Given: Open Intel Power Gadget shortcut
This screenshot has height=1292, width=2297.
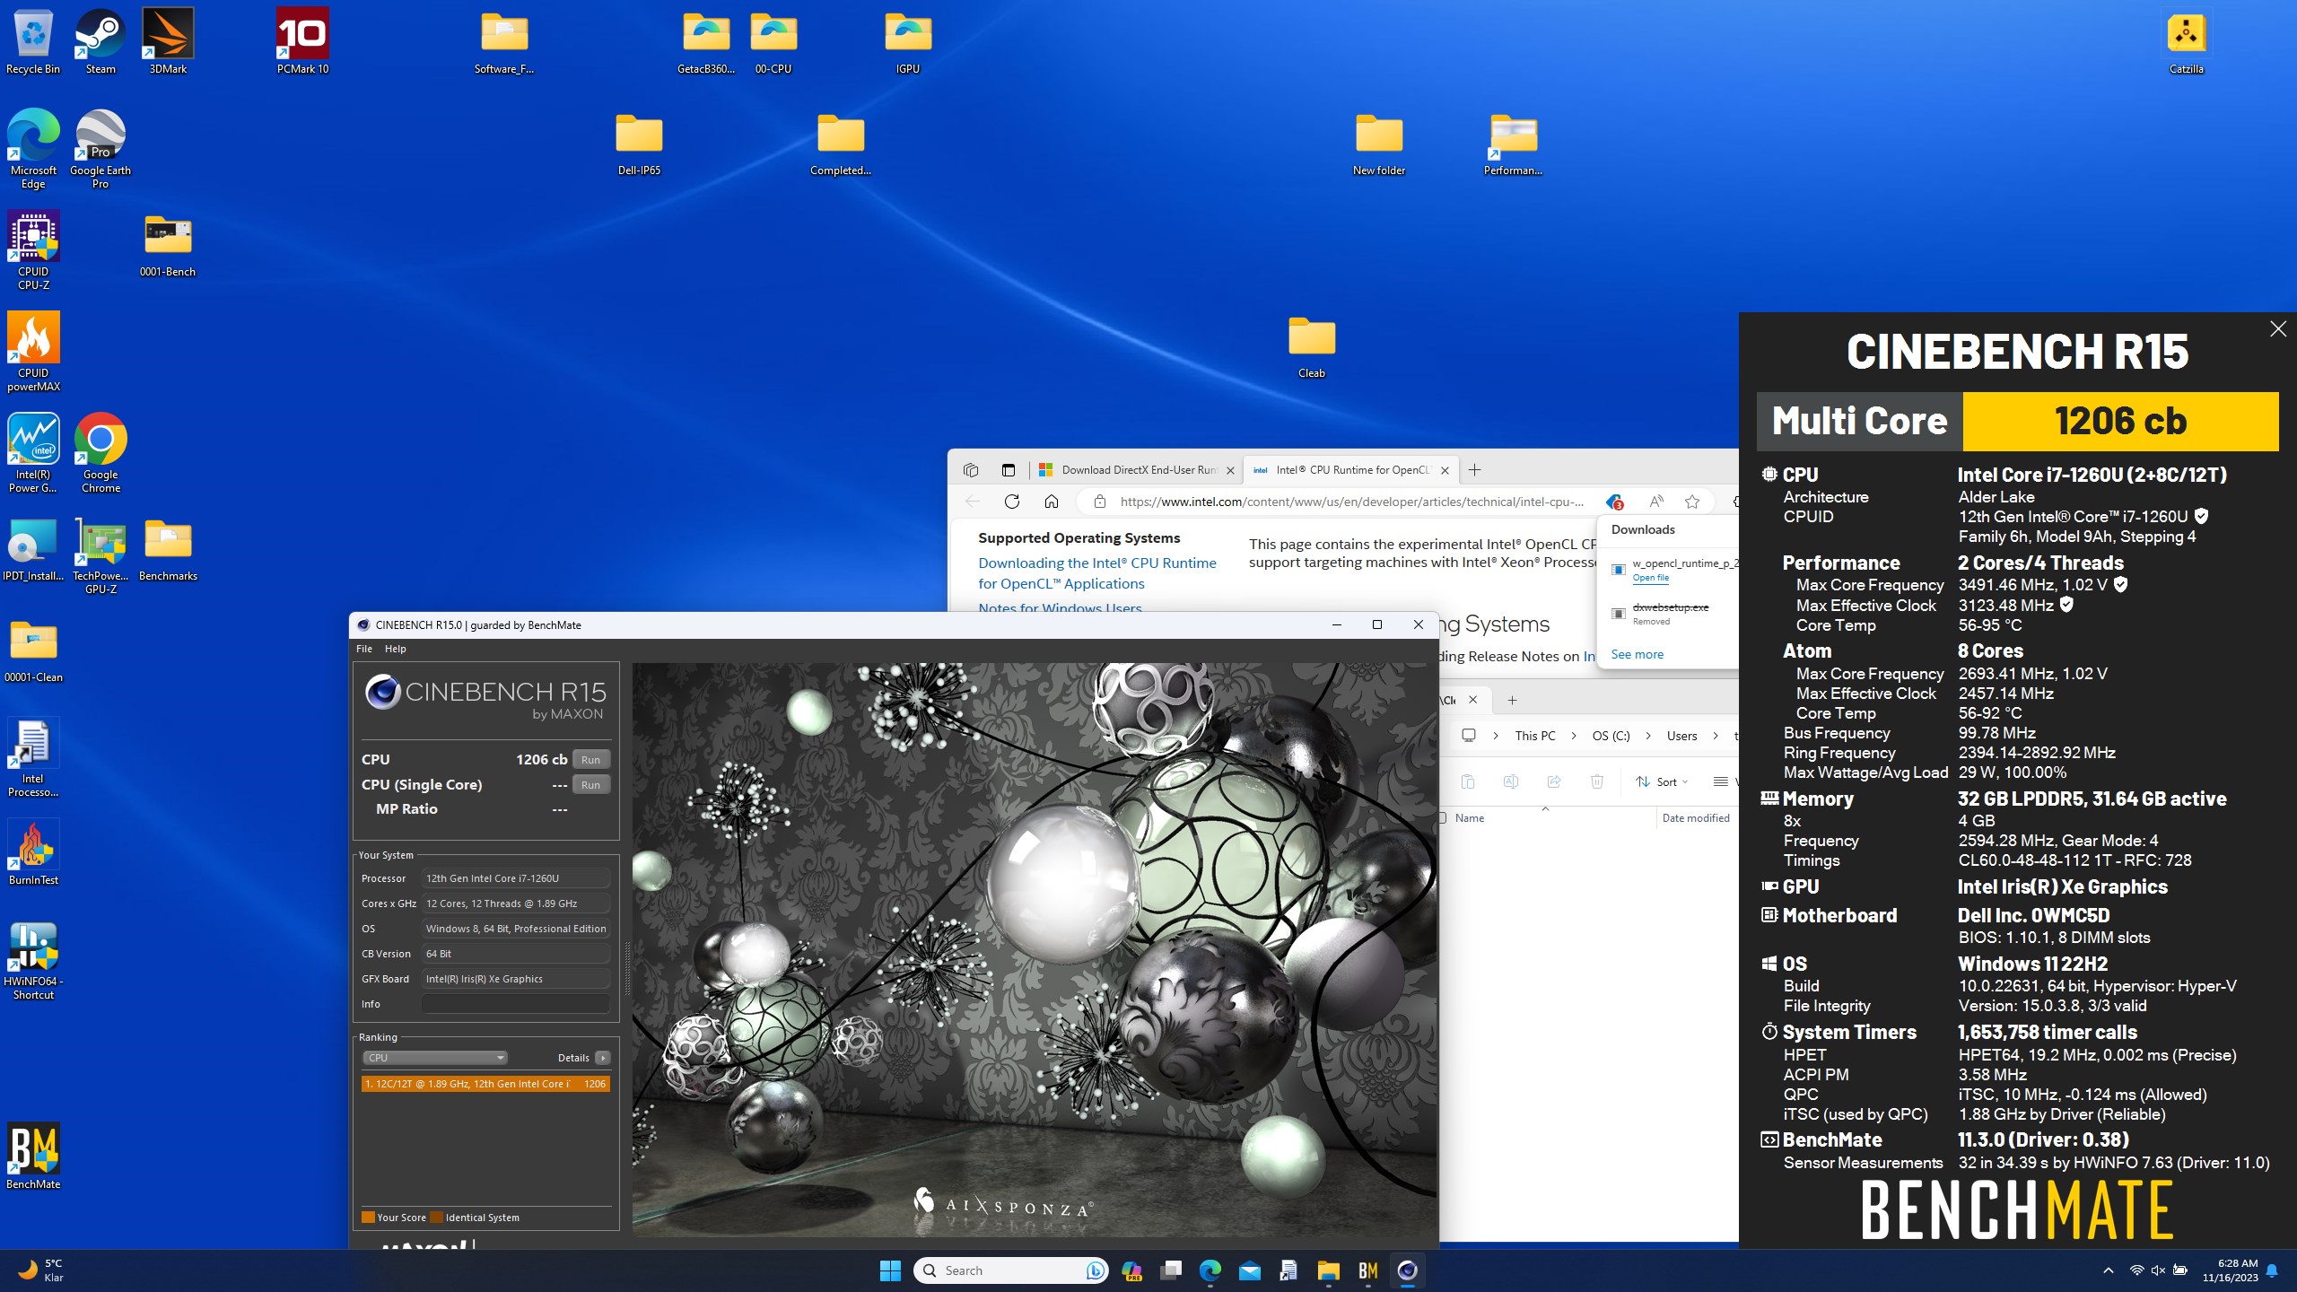Looking at the screenshot, I should coord(33,453).
